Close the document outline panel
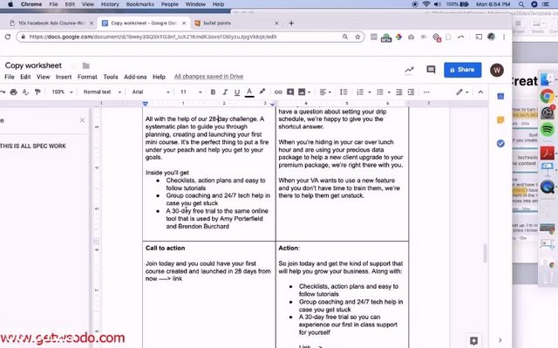The width and height of the screenshot is (558, 348). [82, 120]
